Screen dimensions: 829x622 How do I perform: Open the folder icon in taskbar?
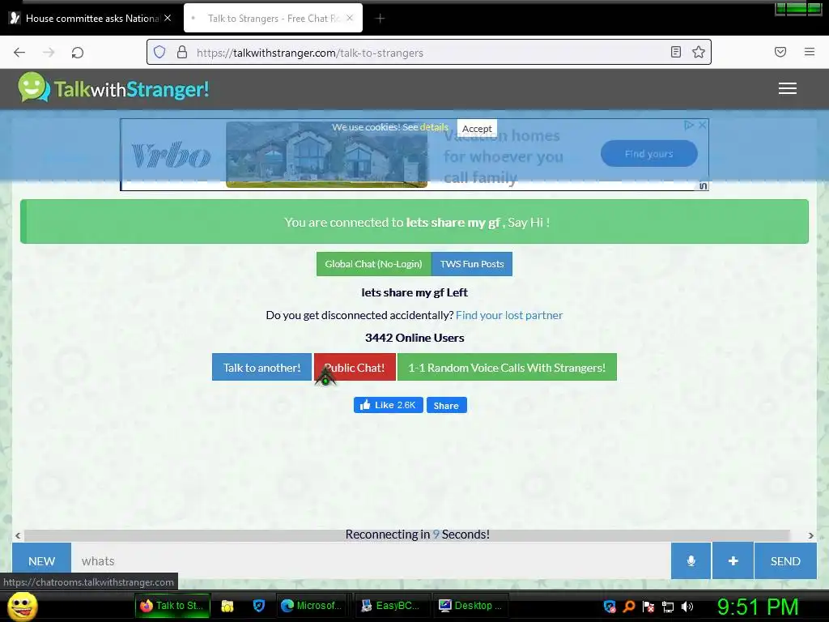point(227,606)
